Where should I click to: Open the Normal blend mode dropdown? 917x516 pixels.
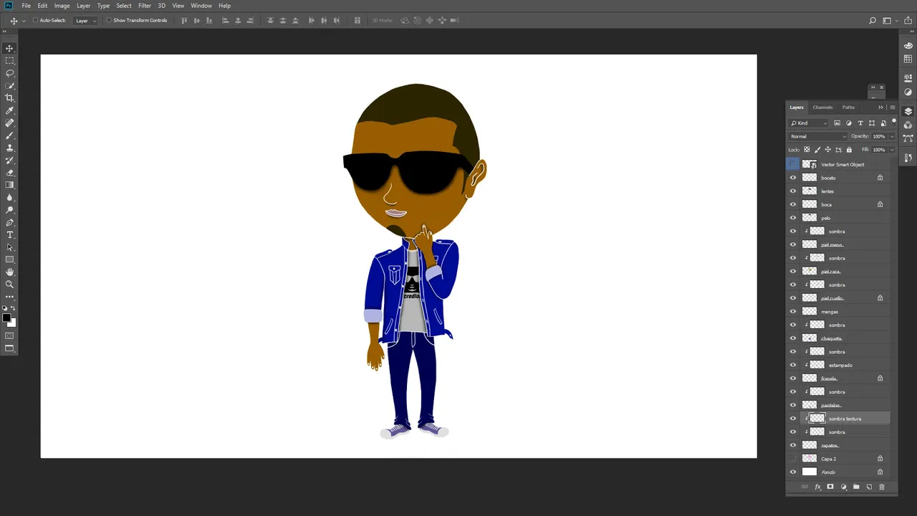tap(818, 136)
